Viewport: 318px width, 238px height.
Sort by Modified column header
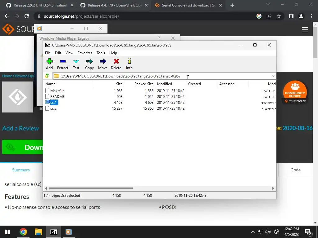click(x=171, y=84)
